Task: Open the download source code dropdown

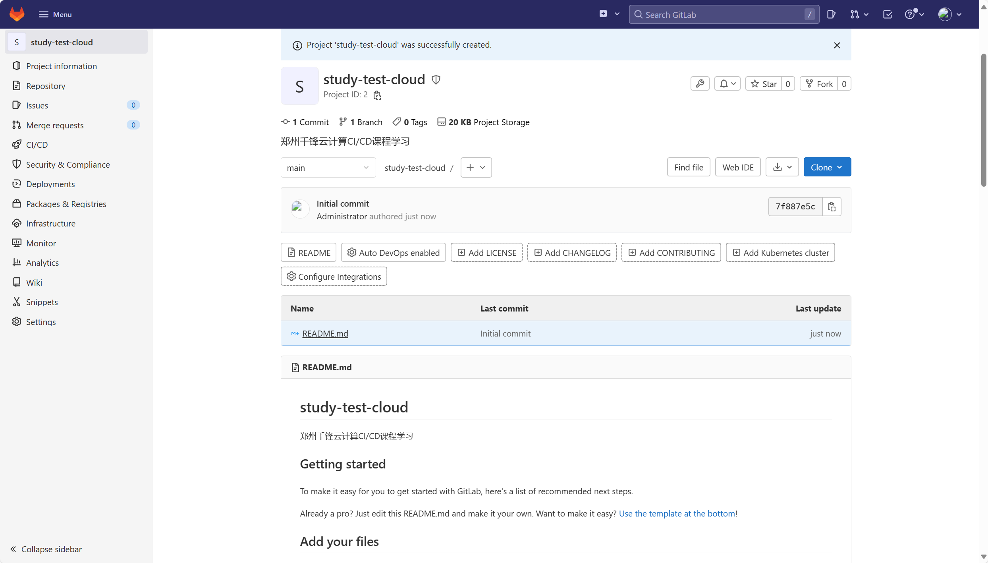Action: tap(782, 167)
